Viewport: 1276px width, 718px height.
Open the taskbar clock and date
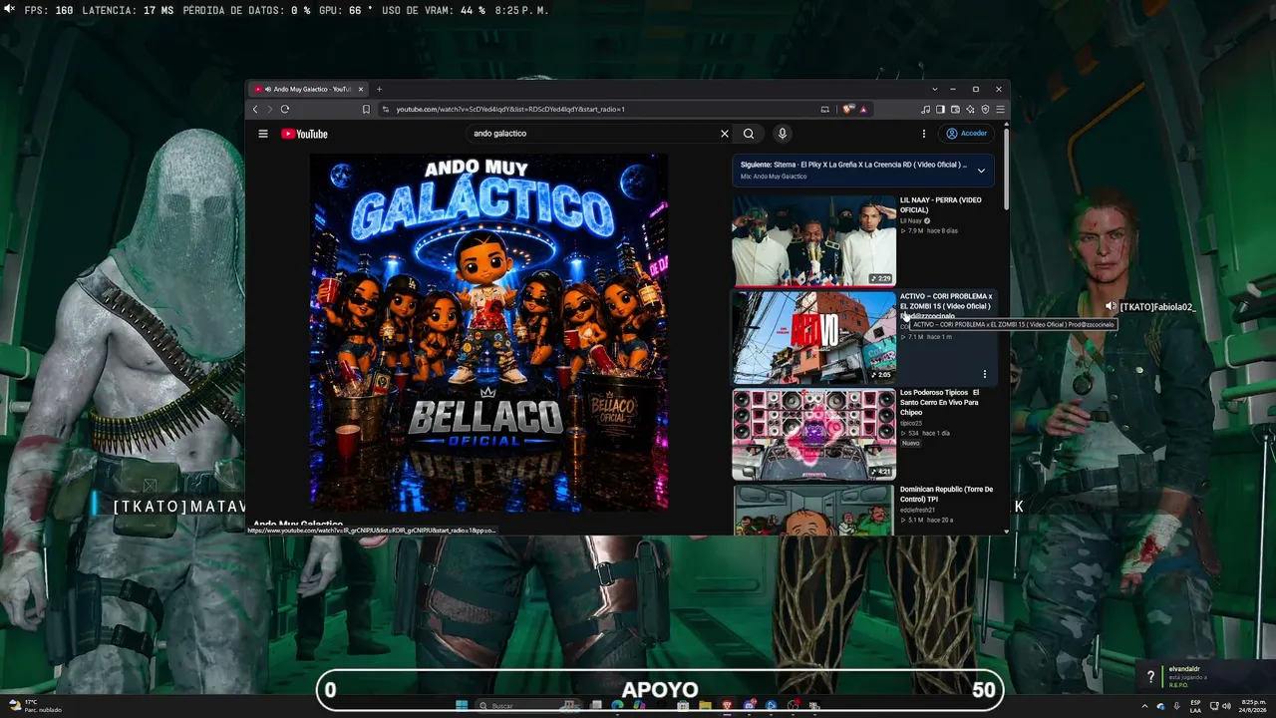click(1252, 706)
